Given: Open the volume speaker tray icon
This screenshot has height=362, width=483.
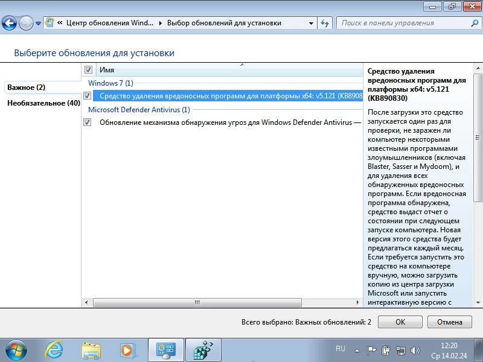Looking at the screenshot, I should click(x=415, y=349).
